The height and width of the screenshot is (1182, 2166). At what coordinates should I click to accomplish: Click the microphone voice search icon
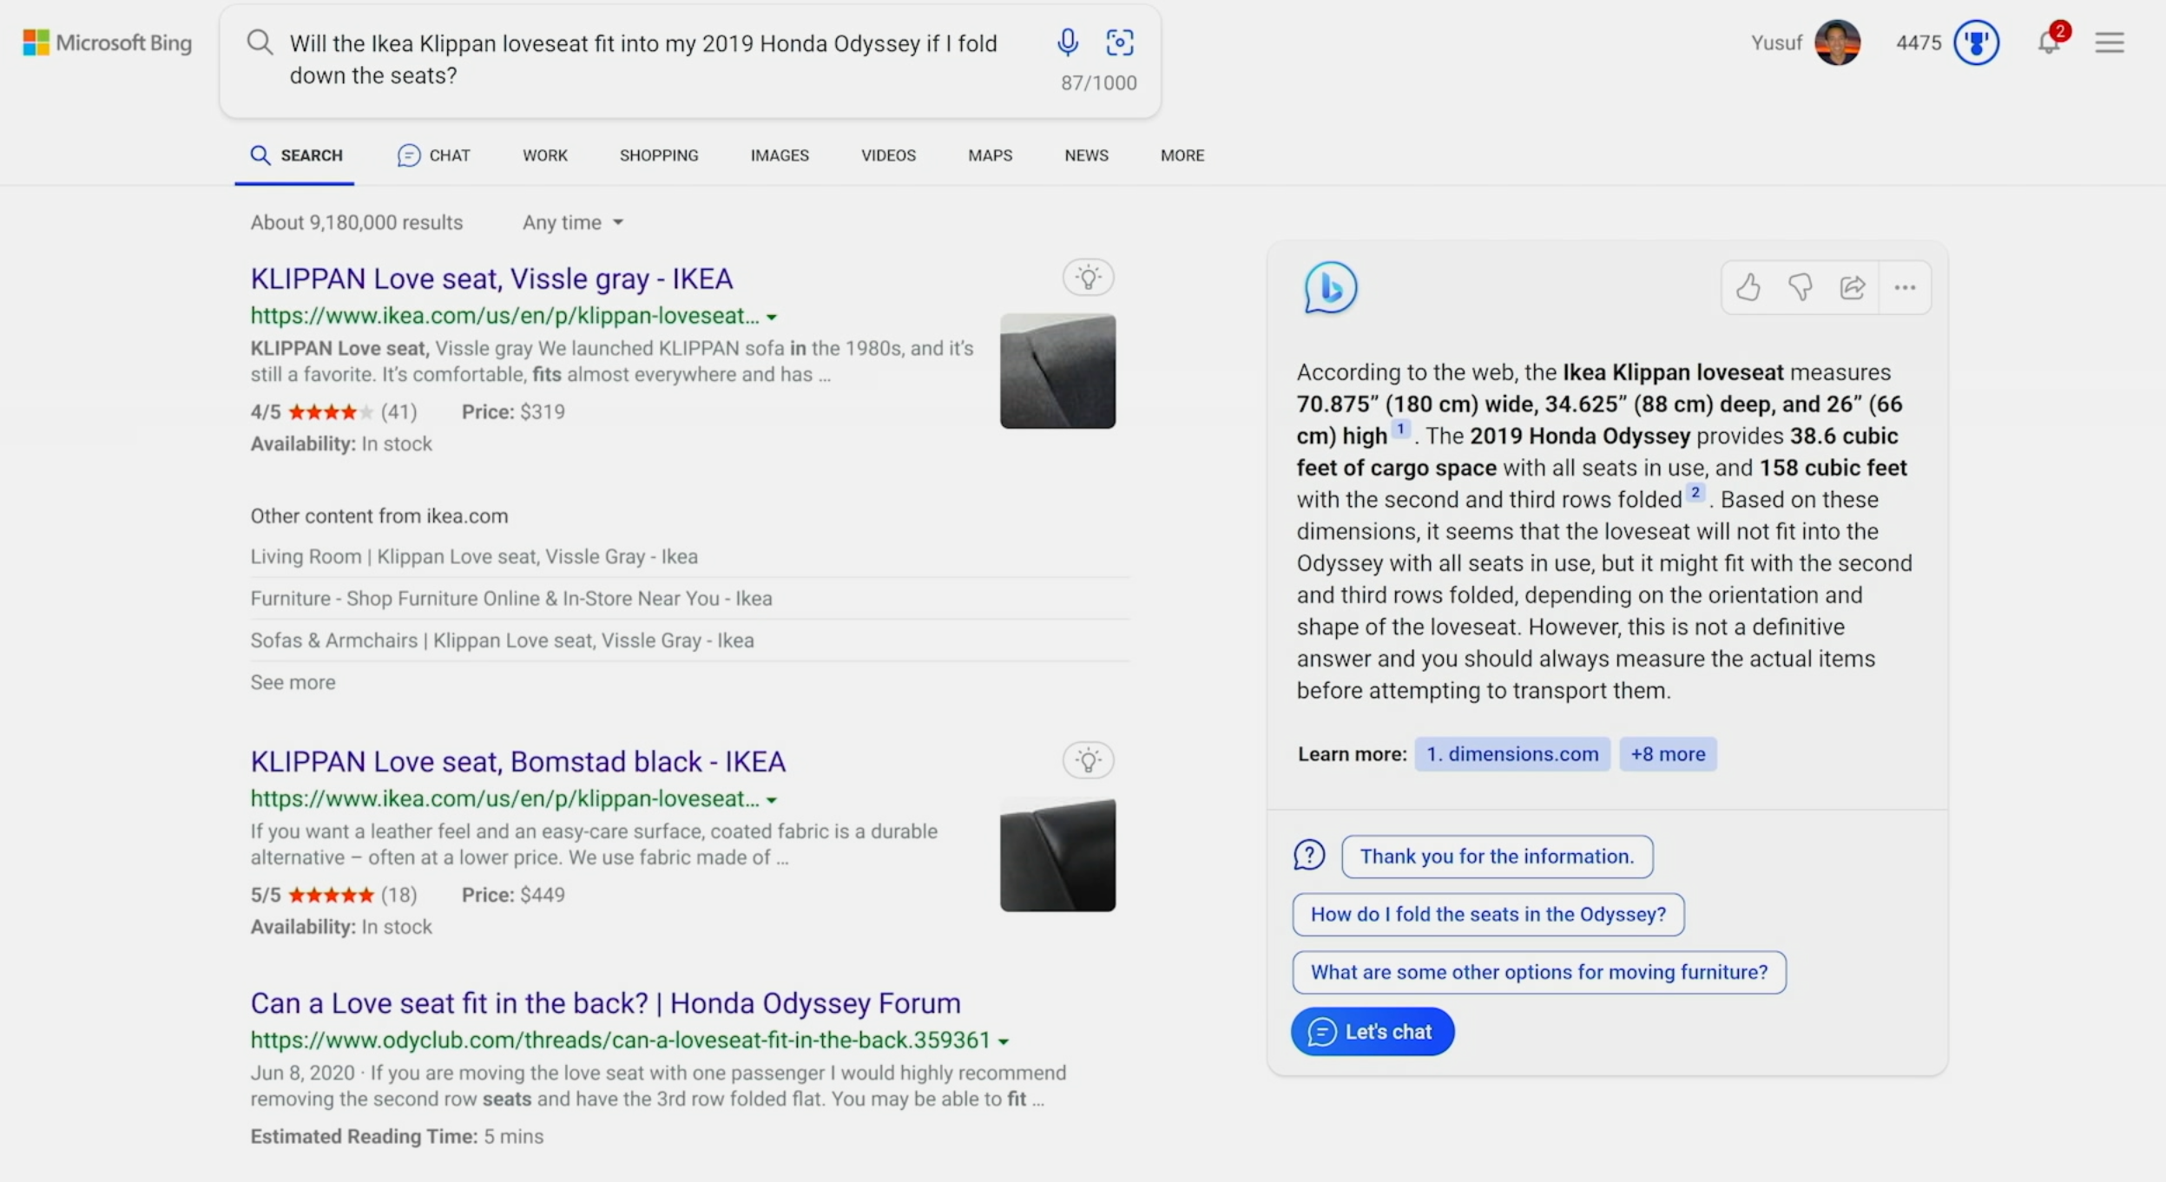point(1068,42)
